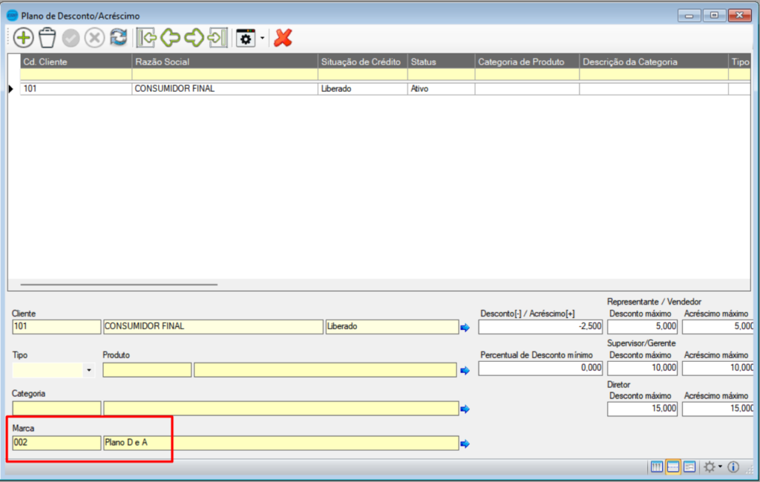Switch to form-only view in status bar
This screenshot has height=482, width=760.
point(689,466)
